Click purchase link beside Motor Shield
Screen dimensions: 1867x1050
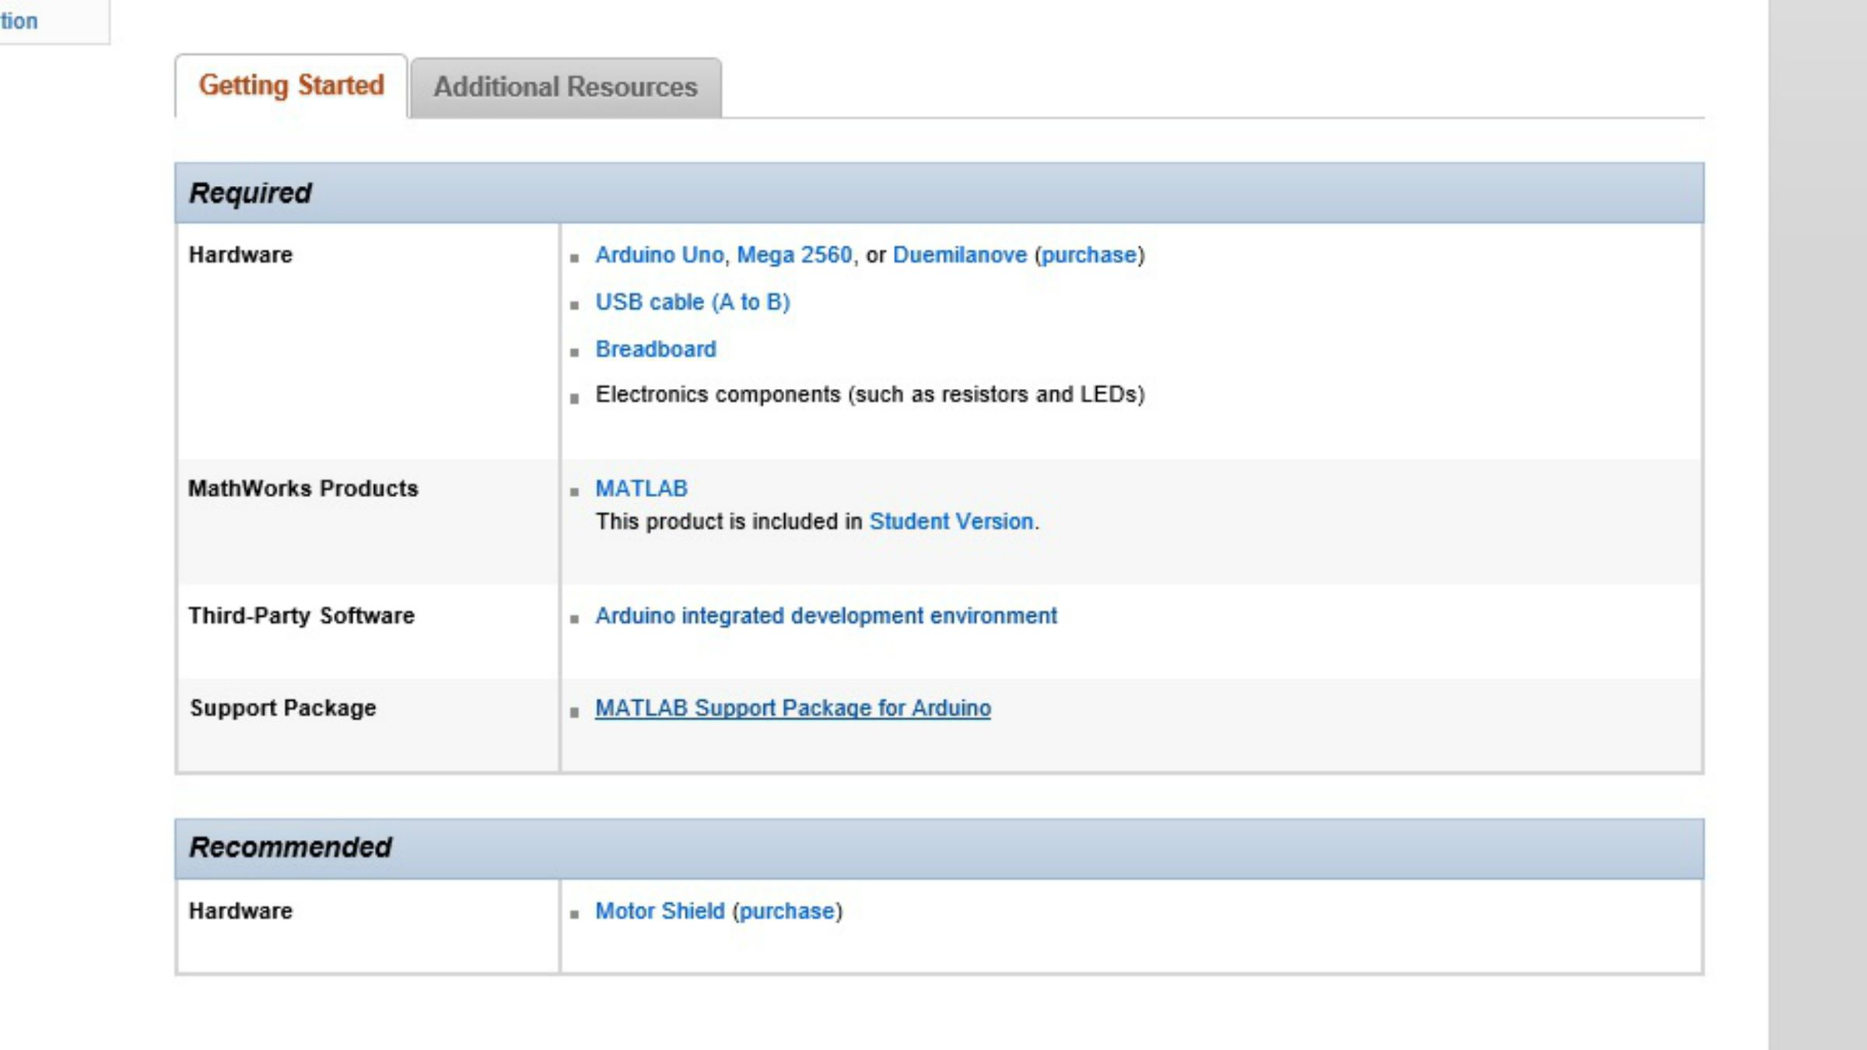pos(786,911)
